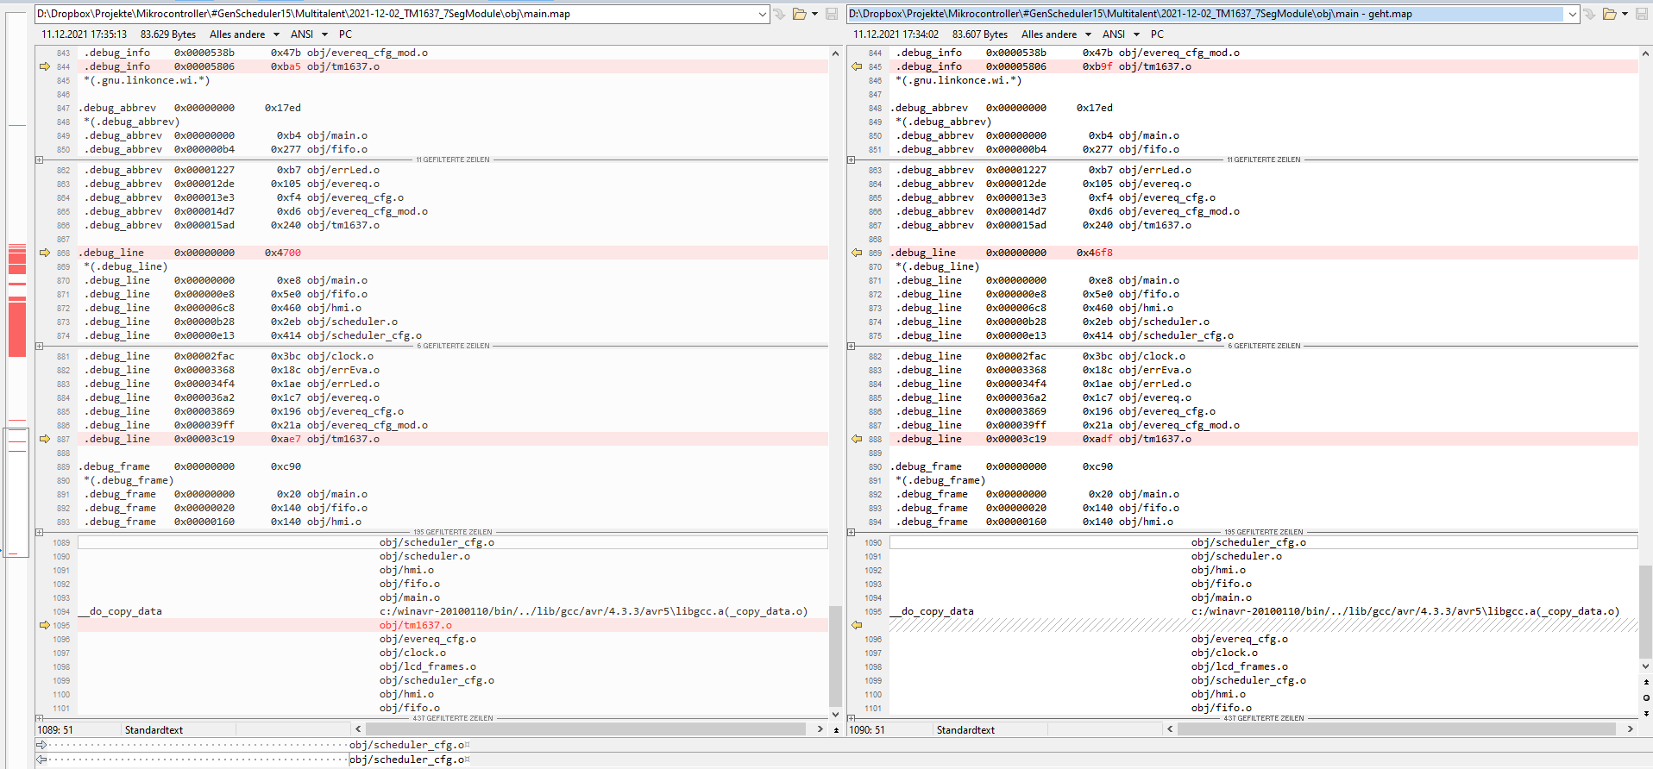This screenshot has width=1653, height=769.
Task: Click copy-left arrow beside right hatched gap
Action: pos(857,625)
